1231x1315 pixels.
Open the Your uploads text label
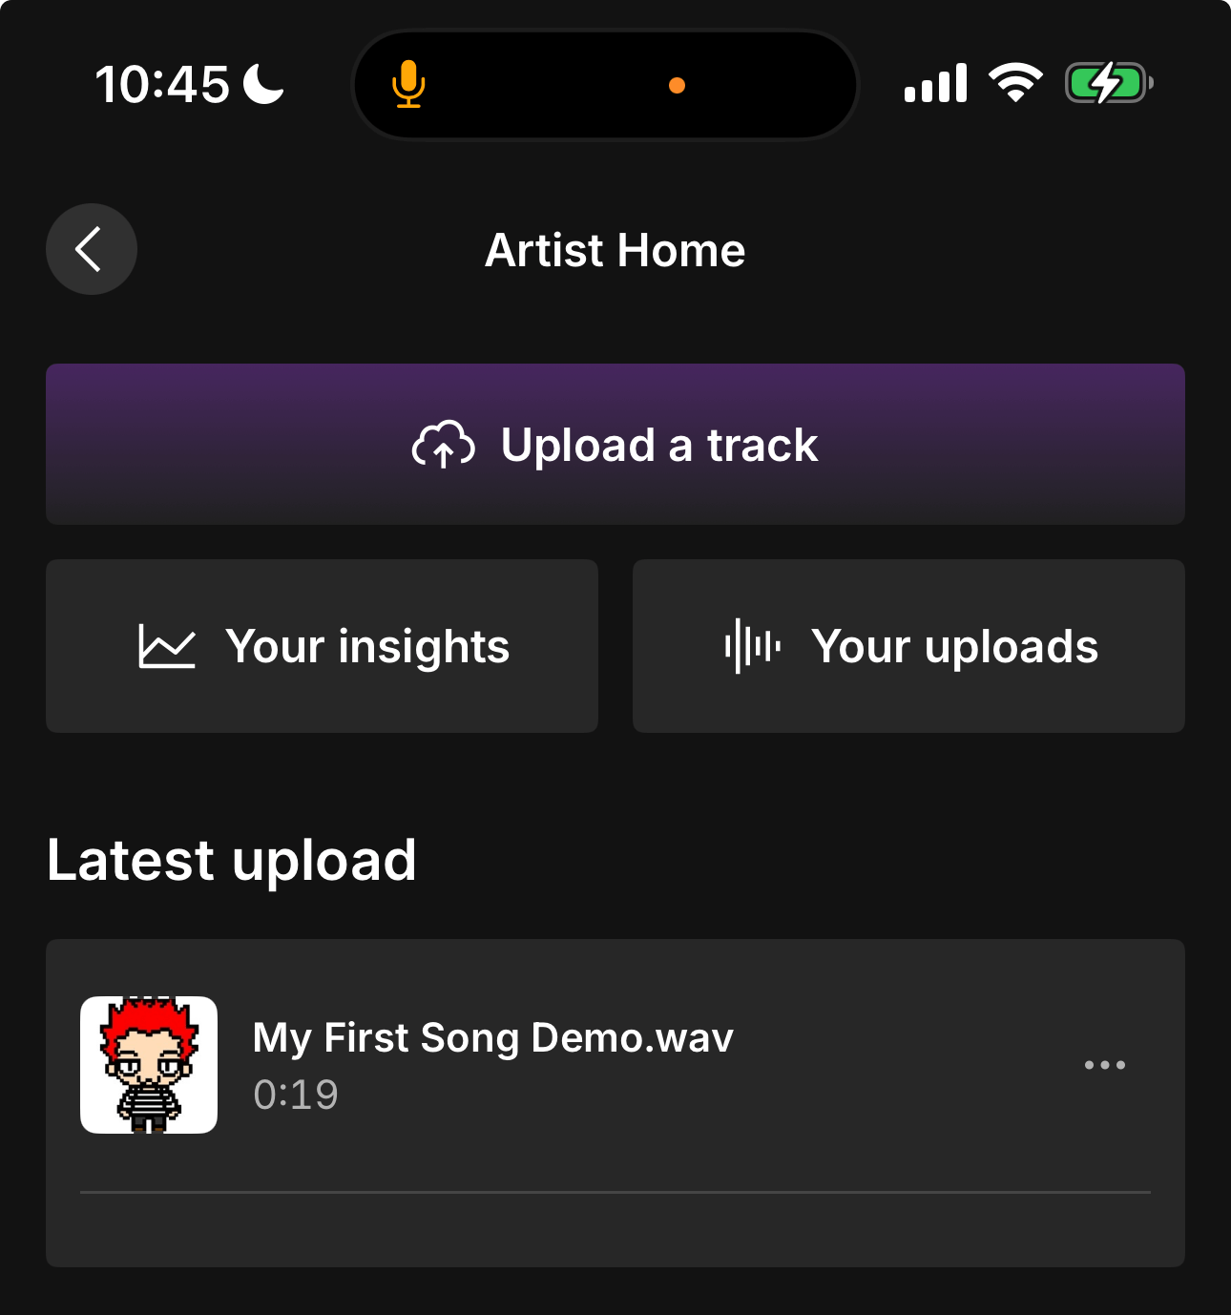point(954,646)
